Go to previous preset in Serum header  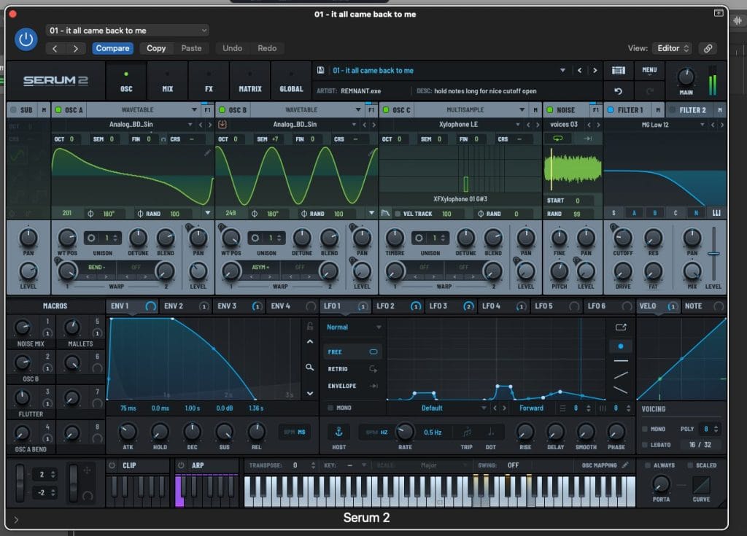tap(579, 71)
